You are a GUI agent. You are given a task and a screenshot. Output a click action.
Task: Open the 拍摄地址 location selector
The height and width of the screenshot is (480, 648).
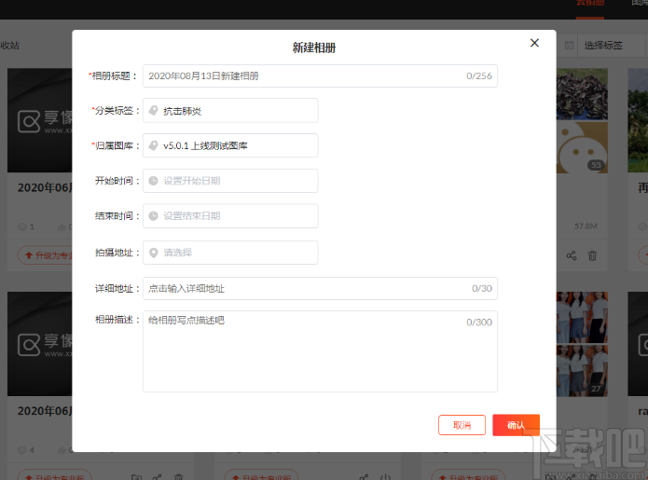(230, 253)
